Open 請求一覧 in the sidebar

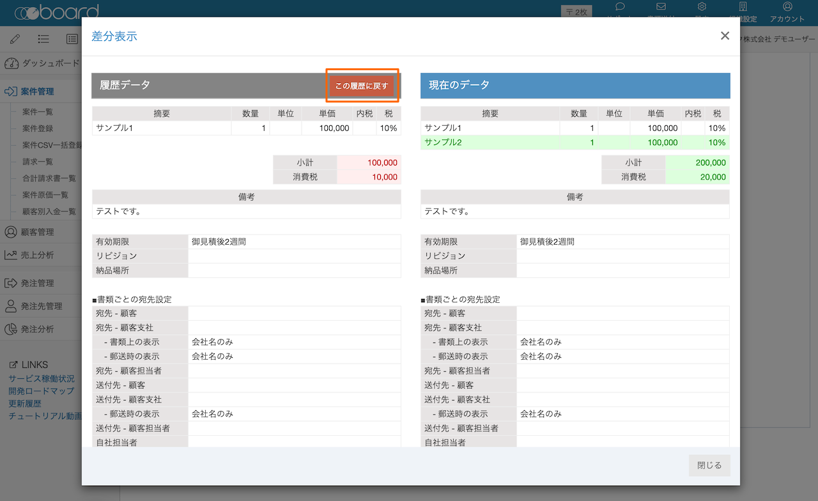(x=38, y=162)
